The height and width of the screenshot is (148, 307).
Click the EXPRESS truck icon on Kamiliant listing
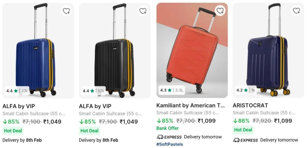click(x=160, y=137)
